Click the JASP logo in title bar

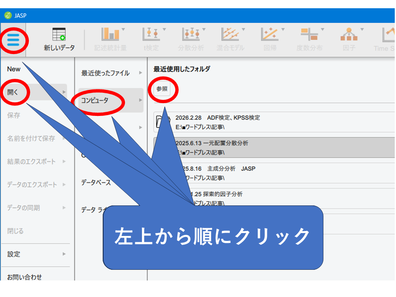coord(7,15)
